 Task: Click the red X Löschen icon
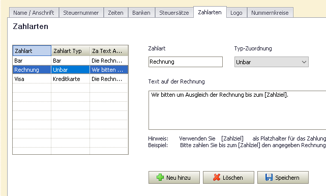(x=217, y=177)
